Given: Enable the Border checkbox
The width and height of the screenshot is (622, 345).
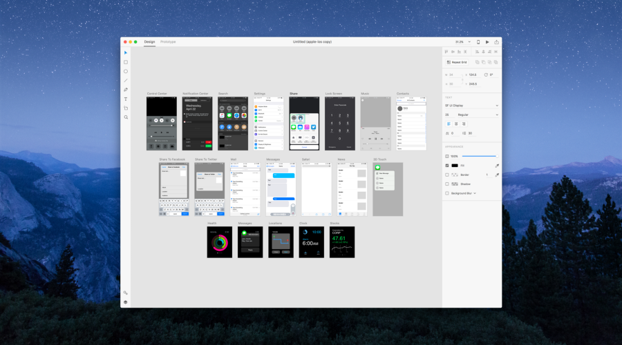Looking at the screenshot, I should (x=447, y=175).
